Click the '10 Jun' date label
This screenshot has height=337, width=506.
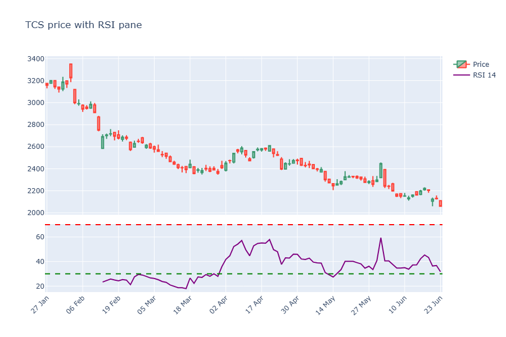coord(397,305)
